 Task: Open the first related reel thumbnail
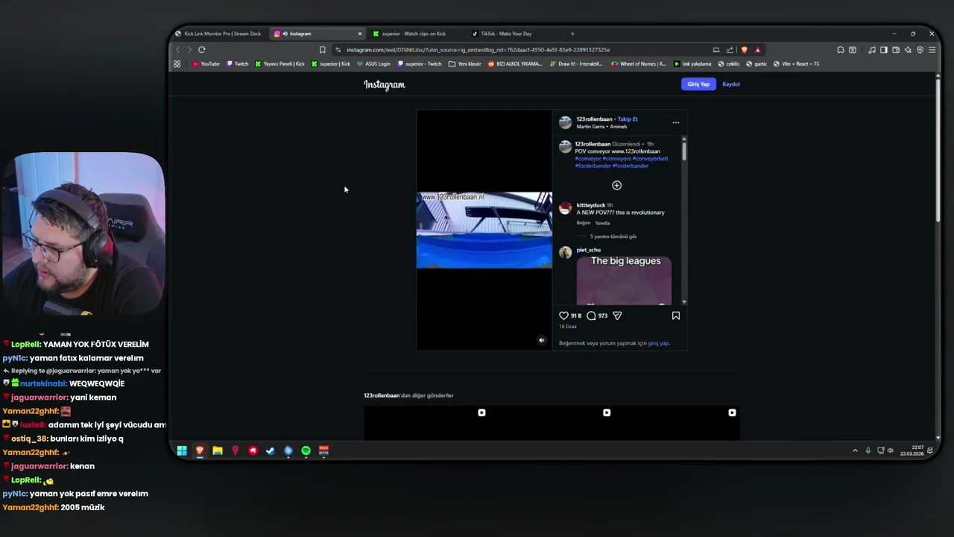(426, 423)
